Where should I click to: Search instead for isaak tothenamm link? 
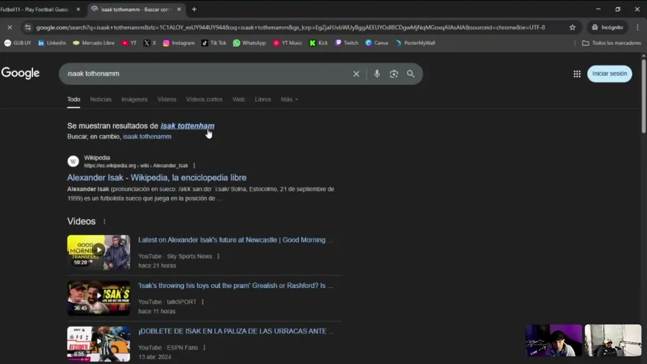(147, 136)
